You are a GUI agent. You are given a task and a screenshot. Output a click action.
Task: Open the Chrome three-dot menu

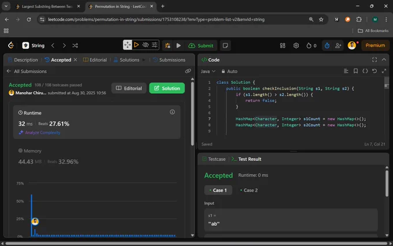(386, 19)
